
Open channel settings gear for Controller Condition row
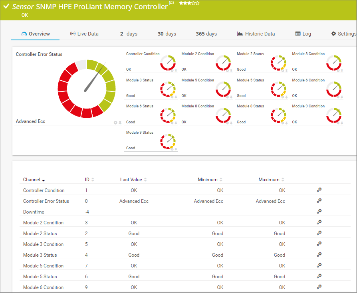319,190
